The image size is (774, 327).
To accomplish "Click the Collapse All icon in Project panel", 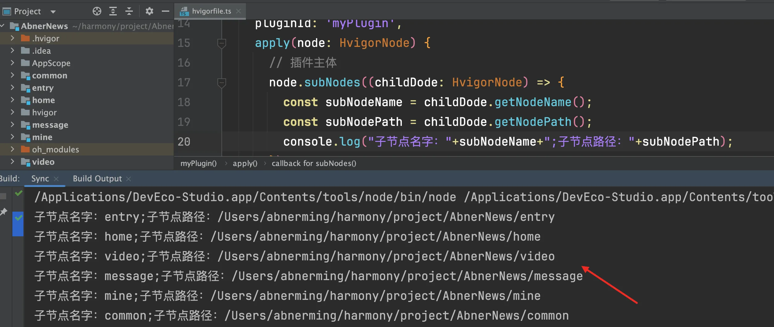I will (x=129, y=11).
